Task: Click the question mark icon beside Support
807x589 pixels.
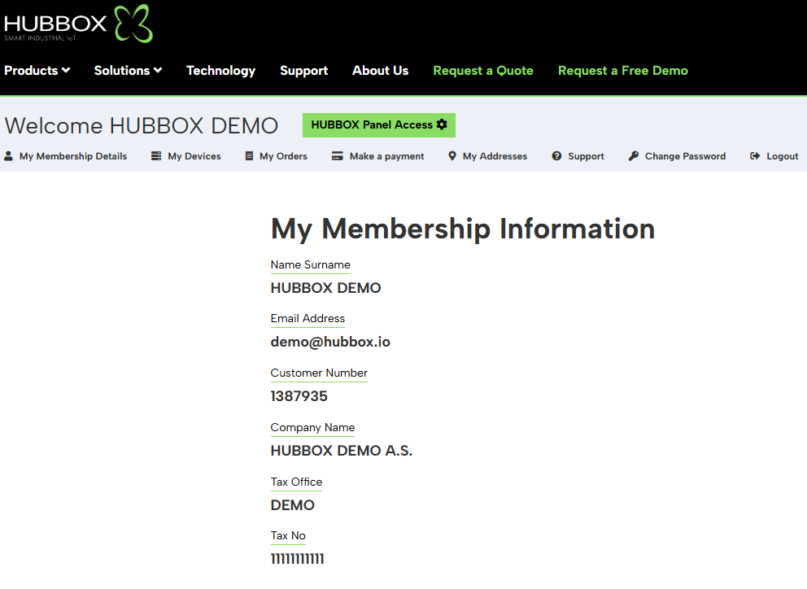Action: [x=557, y=156]
